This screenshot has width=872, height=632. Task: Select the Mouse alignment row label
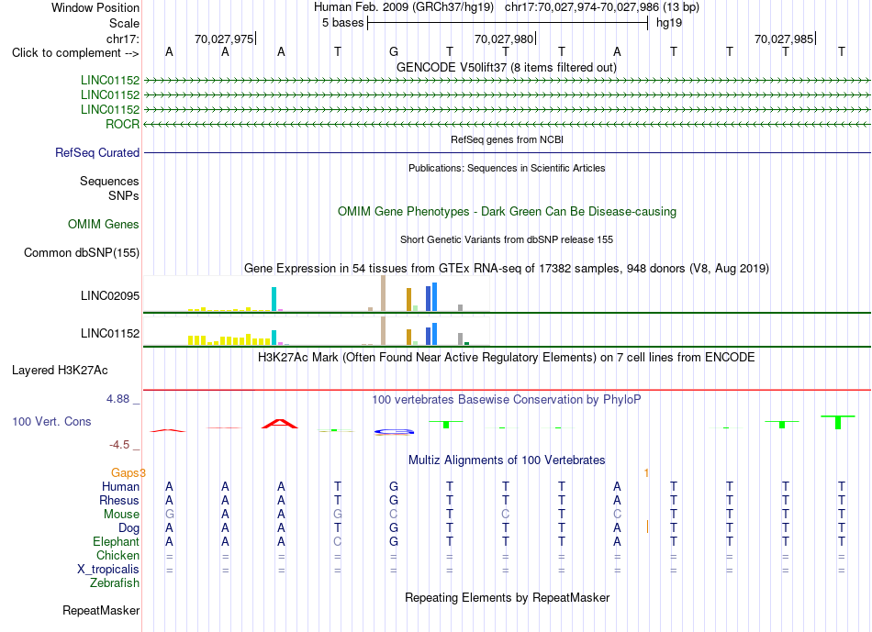pyautogui.click(x=121, y=515)
